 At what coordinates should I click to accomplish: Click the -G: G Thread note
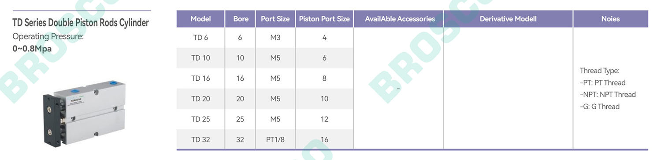[599, 107]
